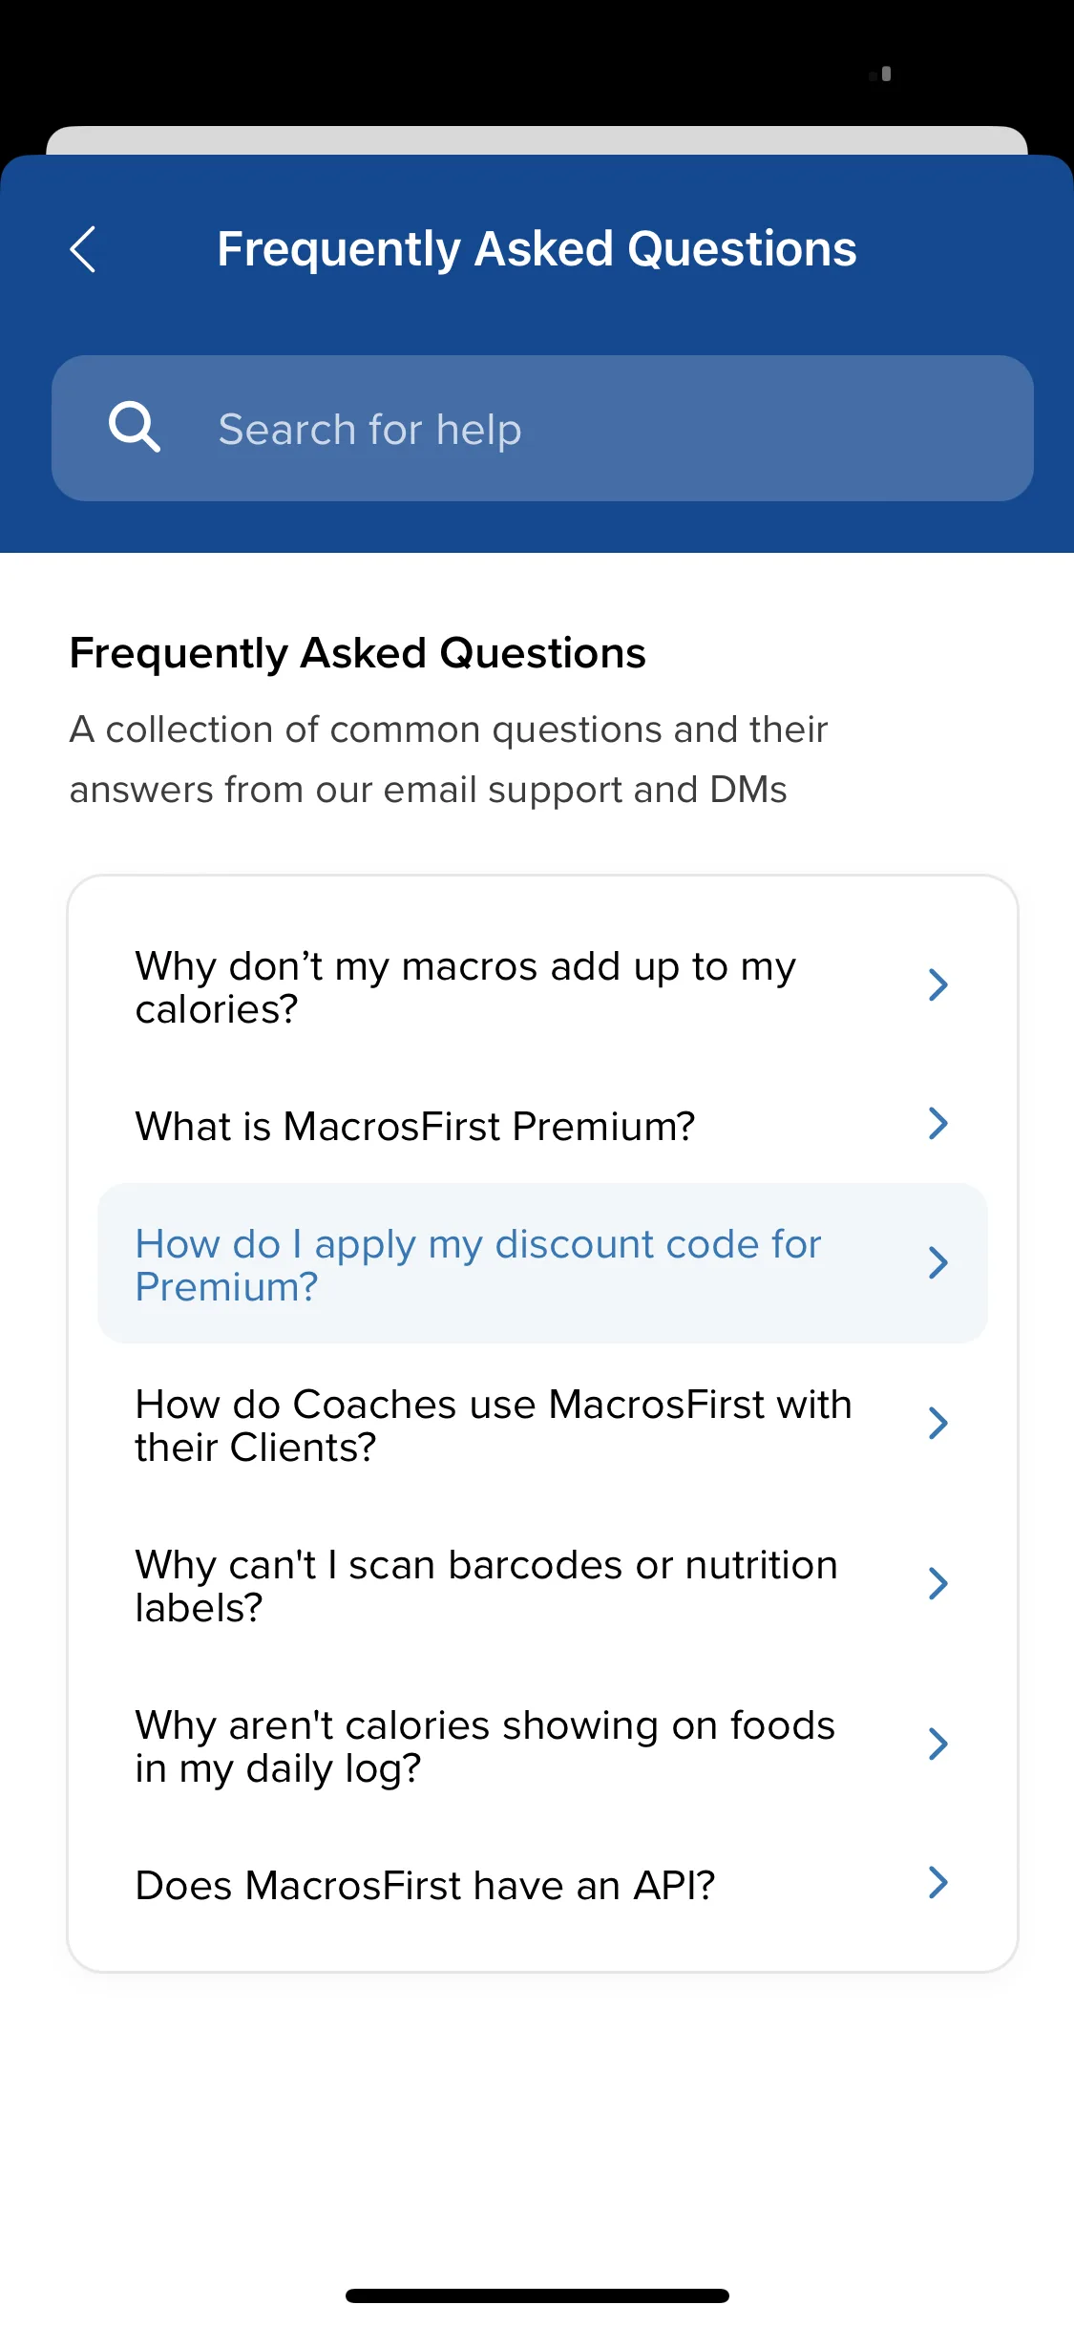Image resolution: width=1074 pixels, height=2326 pixels.
Task: Tap chevron beside the API question
Action: point(938,1883)
